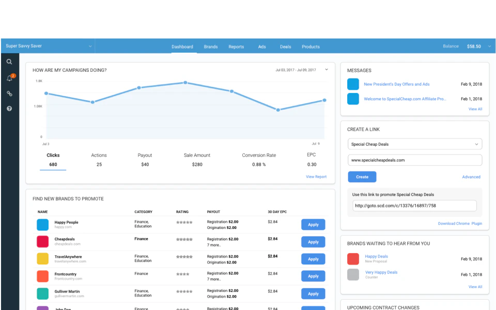Select the Clicks metric showing 680

53,160
